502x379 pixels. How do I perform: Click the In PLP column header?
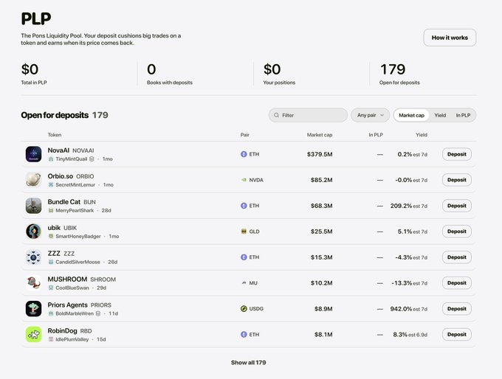pos(376,135)
